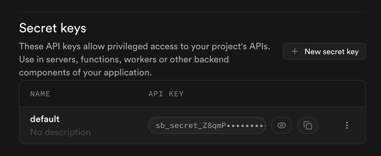
Task: Click the "No description" placeholder text
Action: (60, 132)
